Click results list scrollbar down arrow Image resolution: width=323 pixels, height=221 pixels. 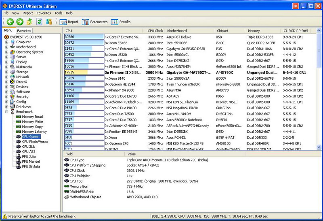[319, 147]
